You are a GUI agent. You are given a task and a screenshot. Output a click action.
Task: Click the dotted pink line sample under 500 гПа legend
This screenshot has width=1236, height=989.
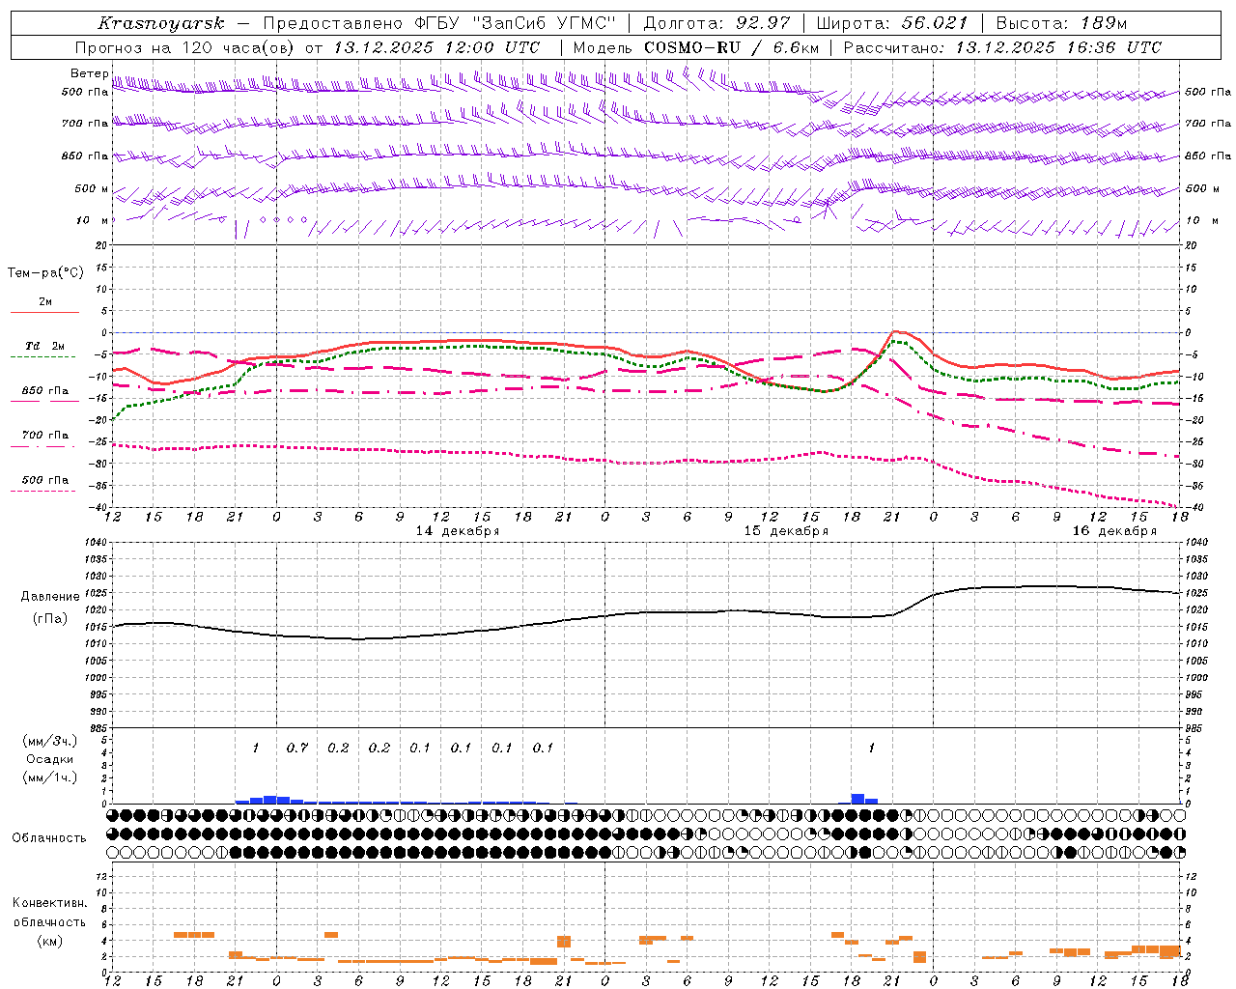[x=45, y=491]
